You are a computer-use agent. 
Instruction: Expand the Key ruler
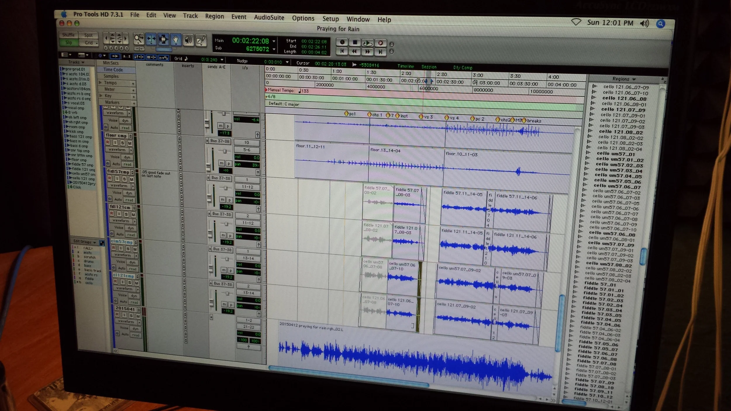(x=101, y=96)
